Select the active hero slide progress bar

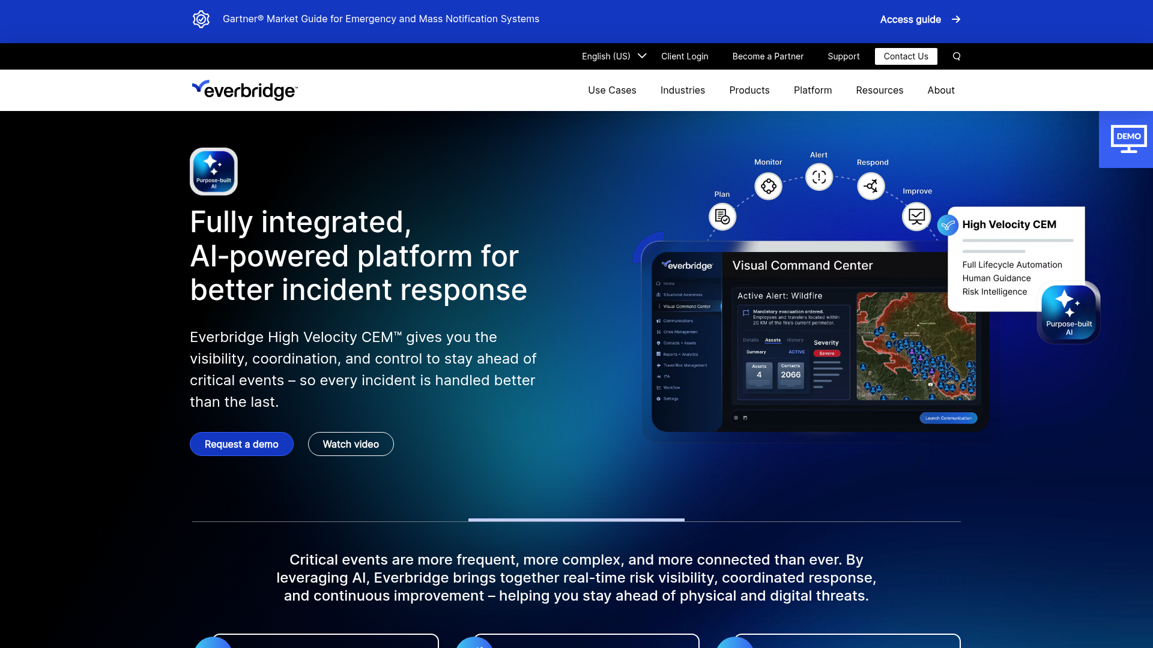576,520
